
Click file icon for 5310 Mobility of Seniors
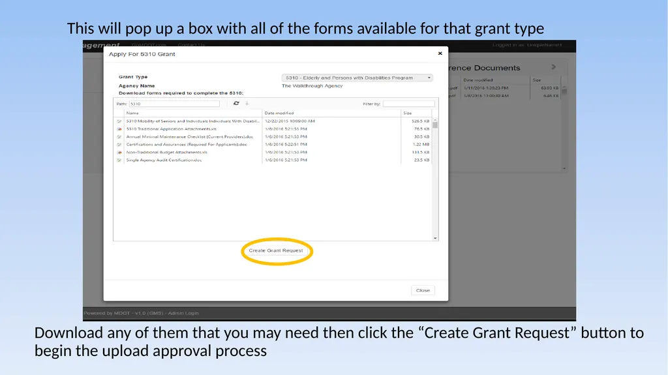[119, 121]
